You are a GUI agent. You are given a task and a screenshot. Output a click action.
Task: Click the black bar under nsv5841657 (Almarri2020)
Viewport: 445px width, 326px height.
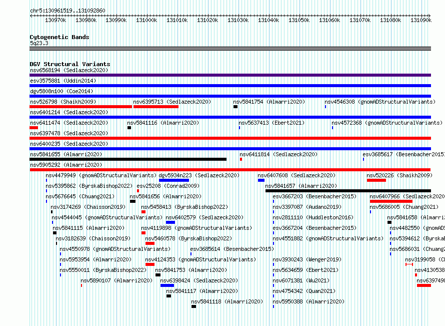(348, 191)
